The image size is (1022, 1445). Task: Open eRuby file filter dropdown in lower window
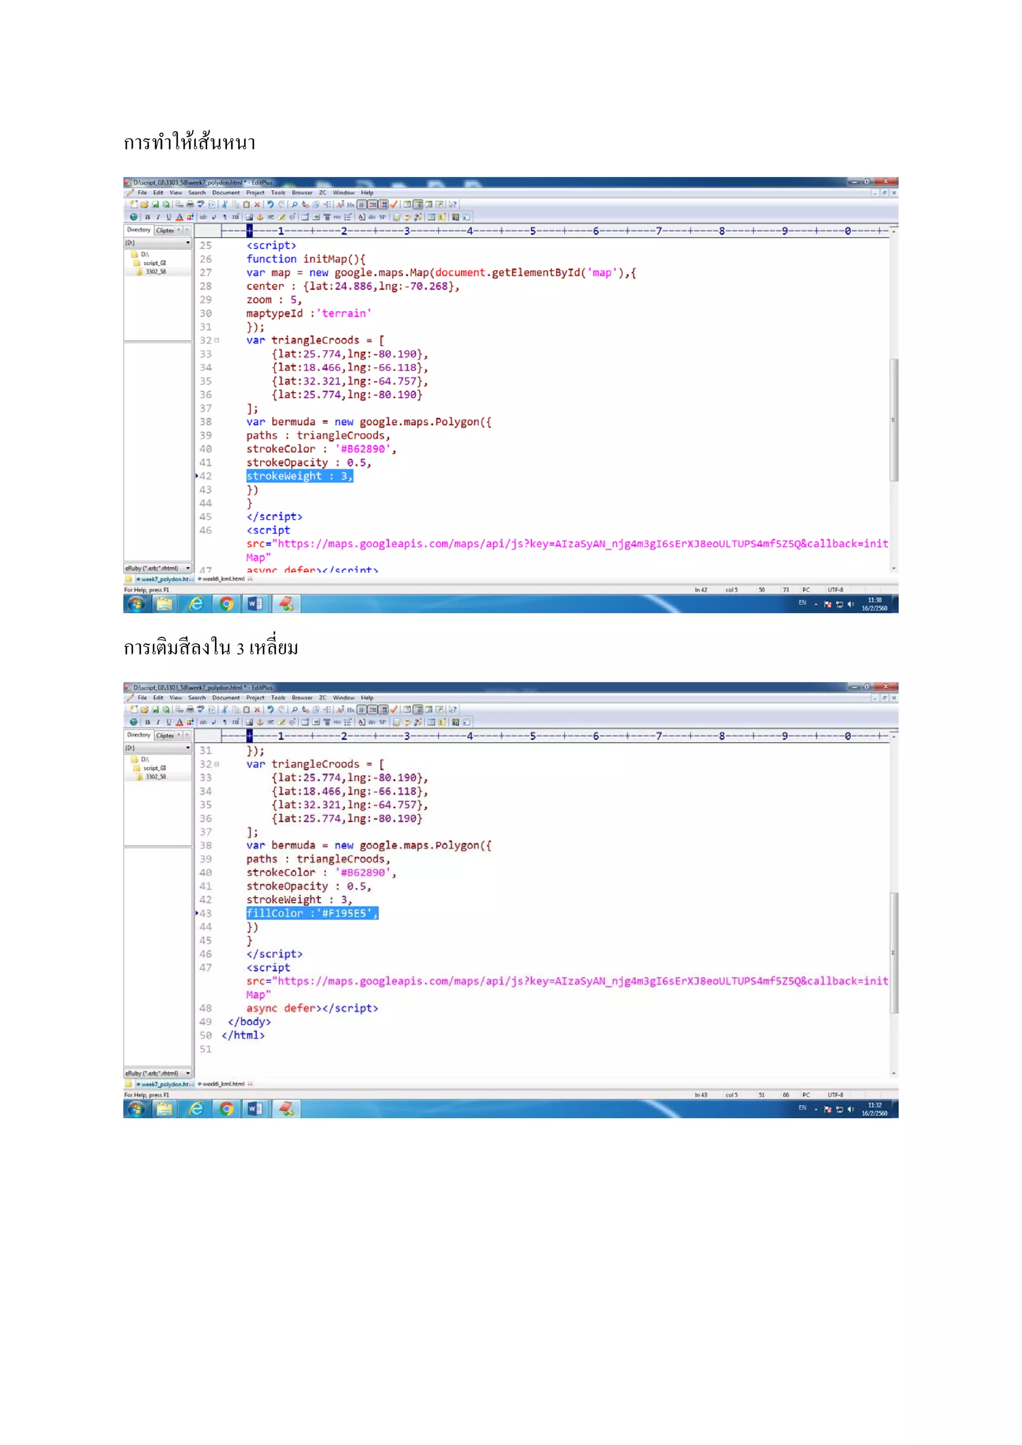click(x=188, y=1074)
